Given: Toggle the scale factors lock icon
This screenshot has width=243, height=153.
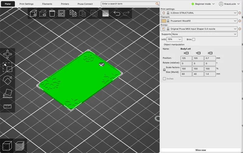Looking at the screenshot, I should (x=164, y=70).
